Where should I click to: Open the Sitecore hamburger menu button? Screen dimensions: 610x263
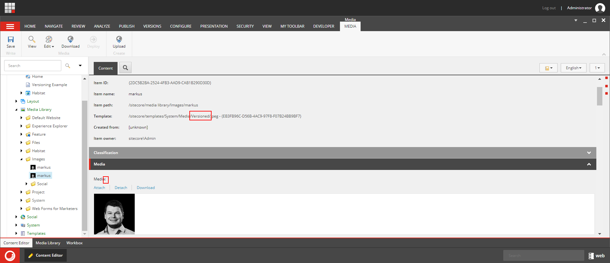click(10, 26)
